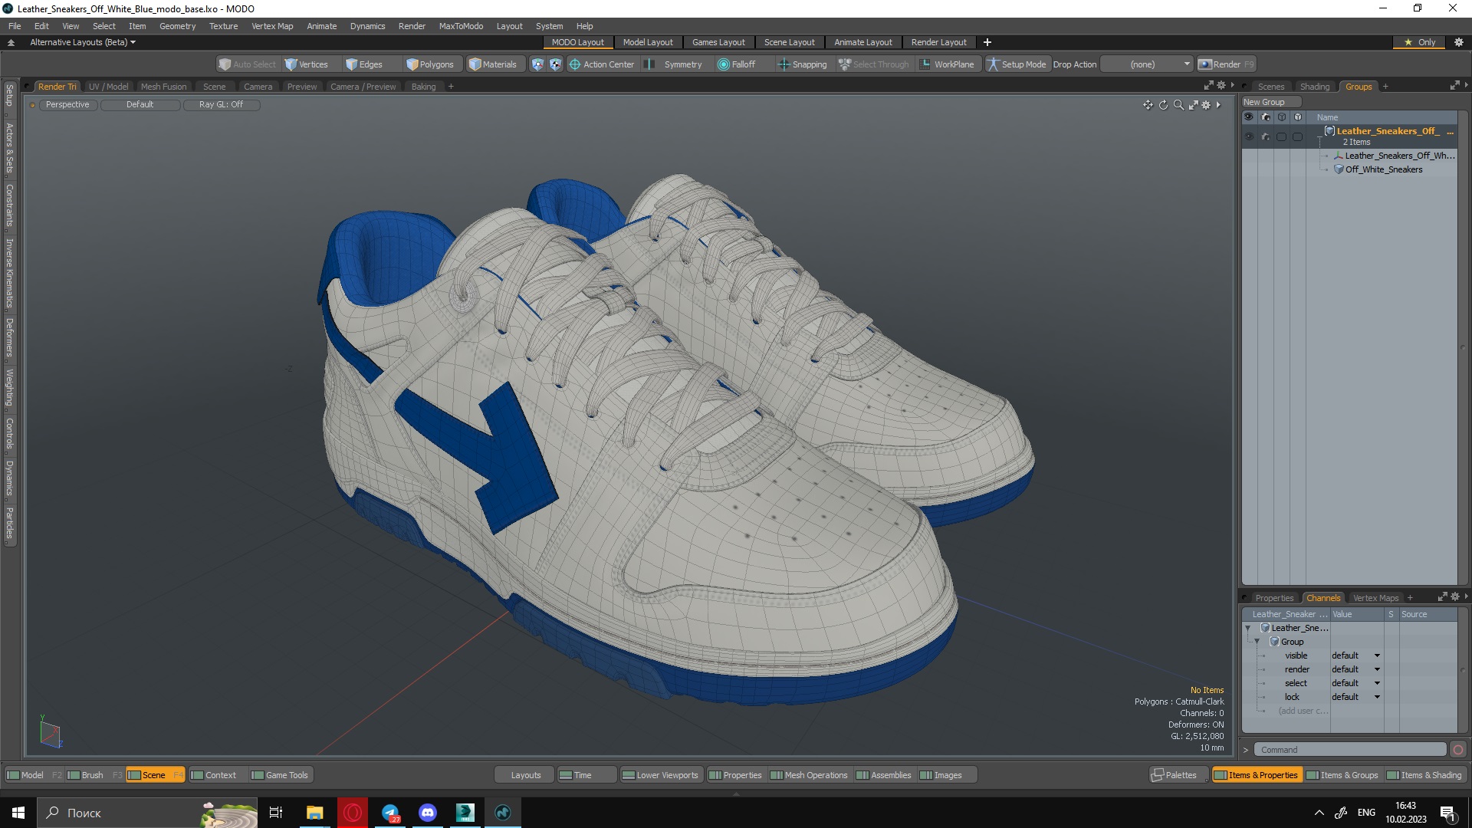Click the Items & Groups button
Viewport: 1472px width, 828px height.
click(1342, 775)
